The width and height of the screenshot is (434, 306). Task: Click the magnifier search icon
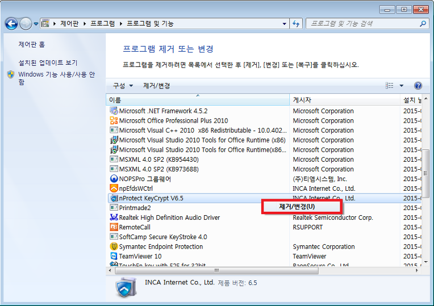[x=423, y=24]
